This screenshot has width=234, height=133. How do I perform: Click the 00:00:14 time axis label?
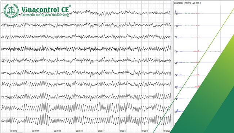(x=36, y=131)
